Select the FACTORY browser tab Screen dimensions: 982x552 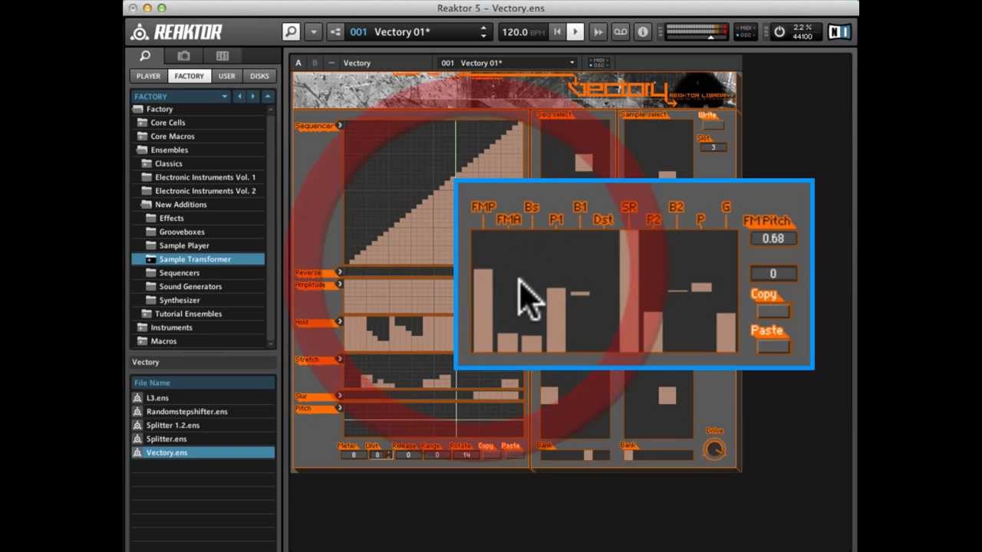point(189,77)
